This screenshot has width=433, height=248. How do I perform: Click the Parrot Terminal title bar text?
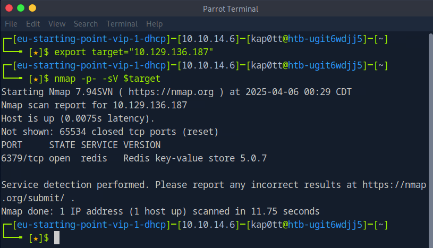click(x=230, y=8)
